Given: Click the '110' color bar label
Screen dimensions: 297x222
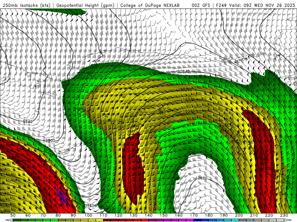Looking at the screenshot, I should point(104,215).
